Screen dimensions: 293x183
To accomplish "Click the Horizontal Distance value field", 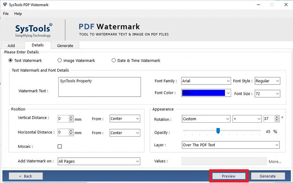I will pyautogui.click(x=63, y=132).
